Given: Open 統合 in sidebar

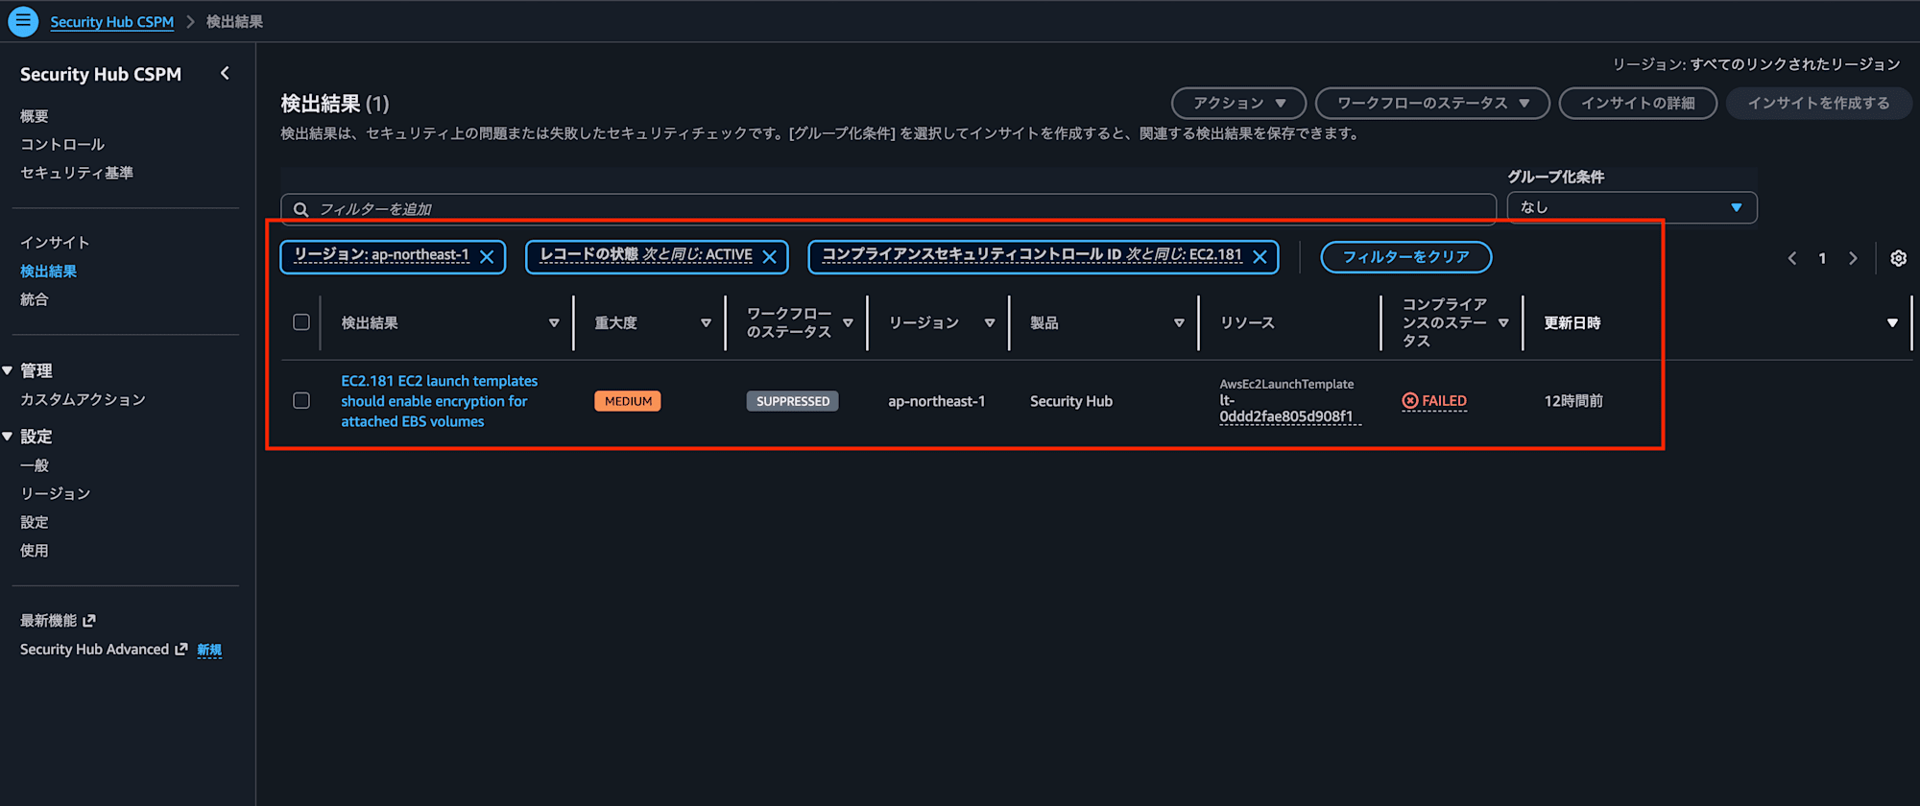Looking at the screenshot, I should 35,299.
